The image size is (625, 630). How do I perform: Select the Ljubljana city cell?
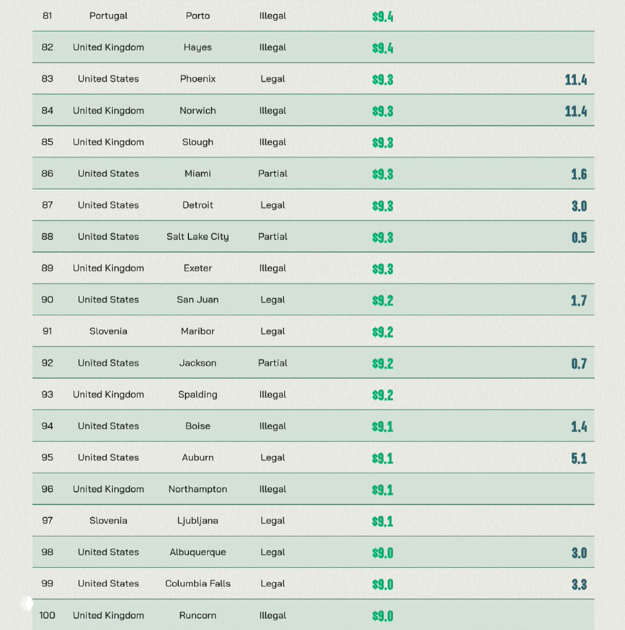click(198, 521)
